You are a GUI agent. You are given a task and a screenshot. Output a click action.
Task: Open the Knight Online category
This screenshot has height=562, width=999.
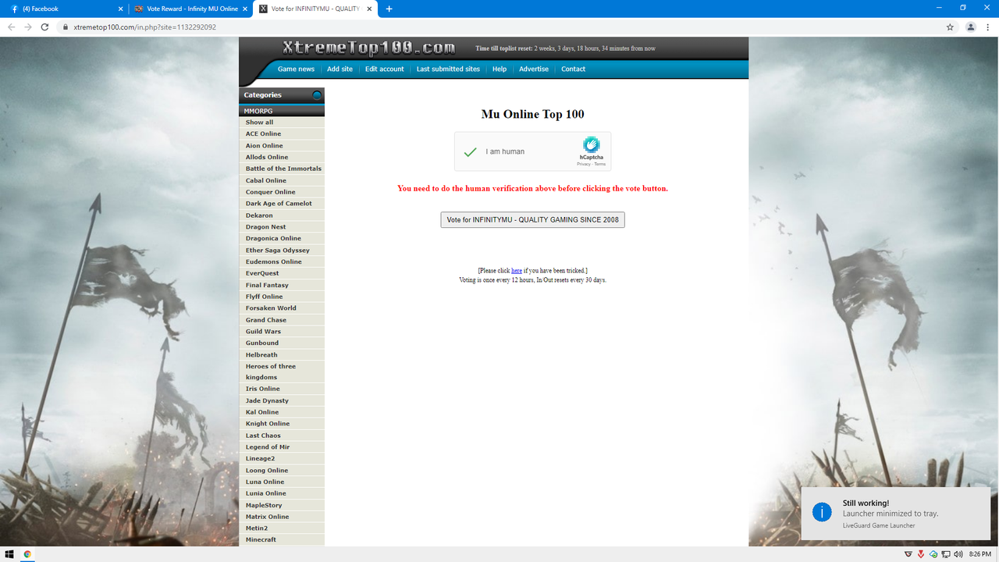(268, 424)
